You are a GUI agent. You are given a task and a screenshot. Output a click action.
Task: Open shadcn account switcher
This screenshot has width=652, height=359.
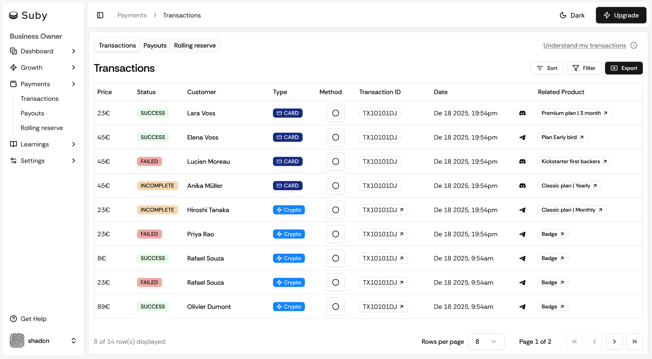point(42,341)
